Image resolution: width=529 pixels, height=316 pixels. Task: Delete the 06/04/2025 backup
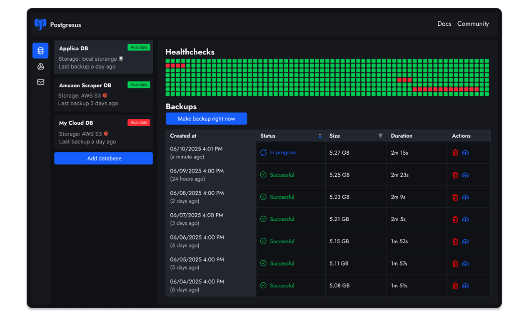click(x=455, y=286)
